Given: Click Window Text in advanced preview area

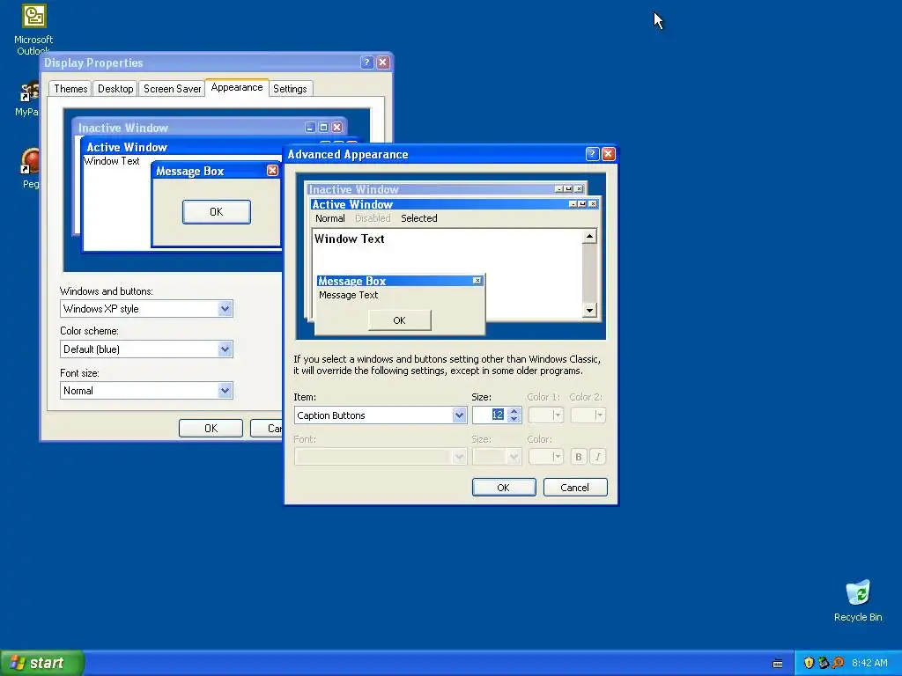Looking at the screenshot, I should pos(349,239).
